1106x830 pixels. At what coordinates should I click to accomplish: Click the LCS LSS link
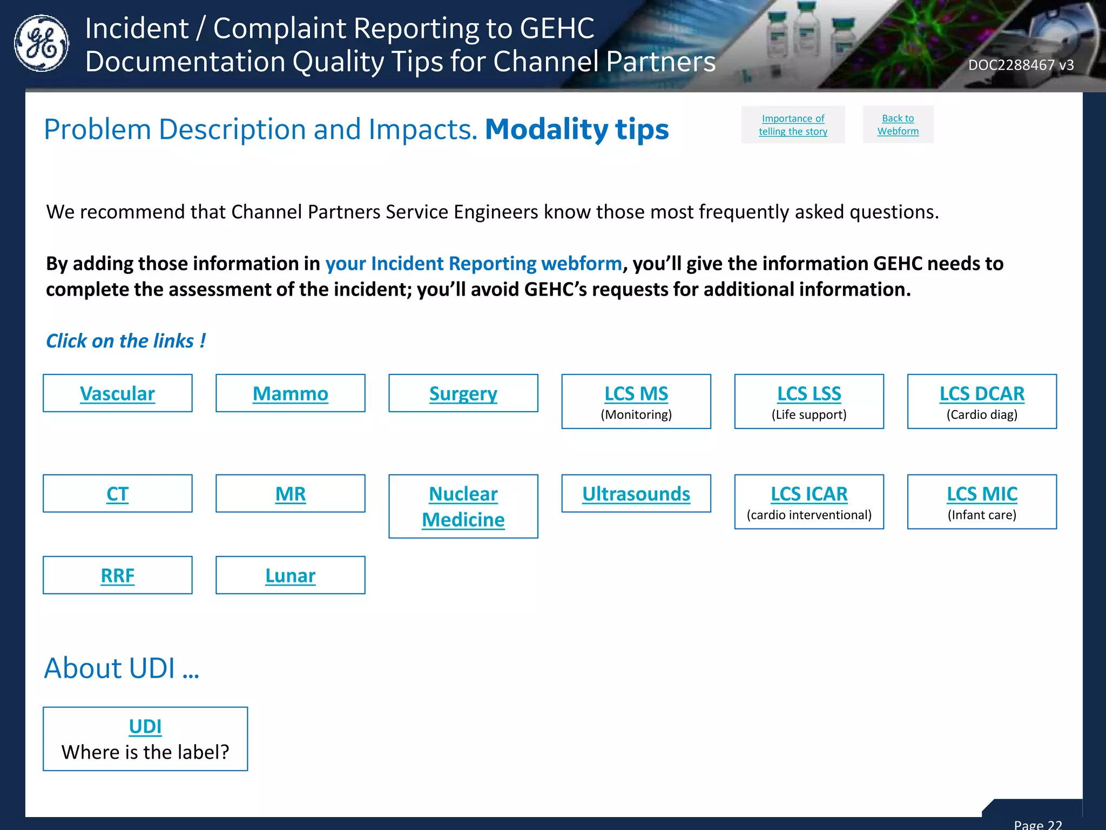coord(808,394)
